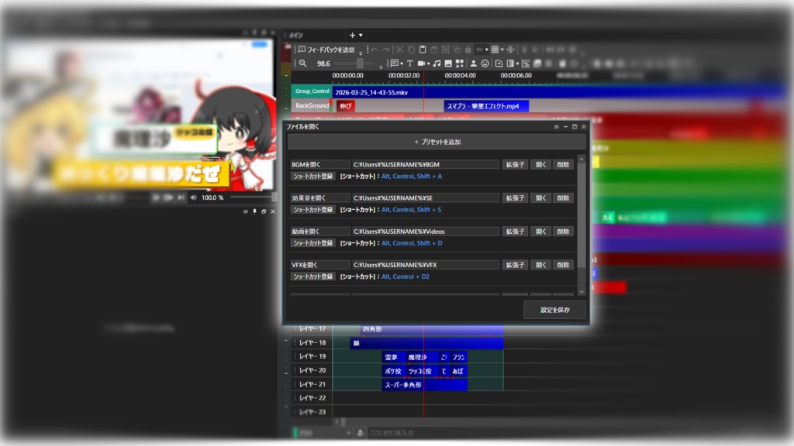Viewport: 794px width, 446px height.
Task: Open the character selection dropdown near the dialogue field
Action: tap(347, 431)
